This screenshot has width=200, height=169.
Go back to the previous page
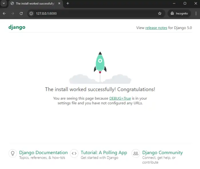(4, 13)
